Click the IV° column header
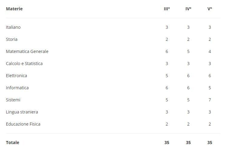 (188, 9)
